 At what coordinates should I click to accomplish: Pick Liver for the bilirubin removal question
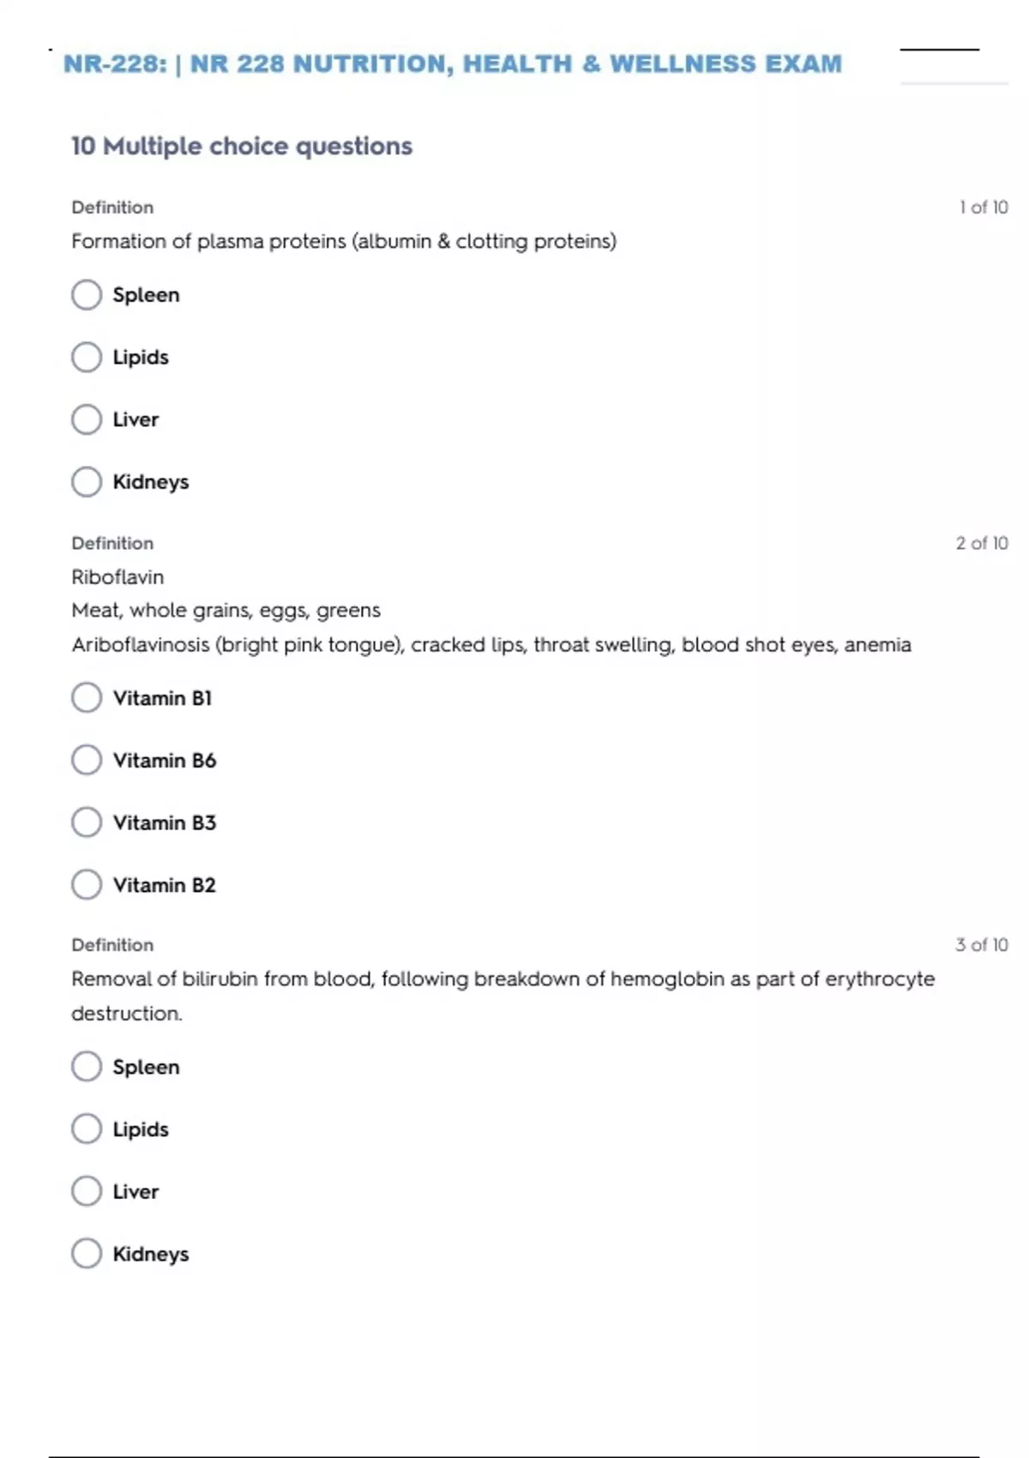[87, 1191]
